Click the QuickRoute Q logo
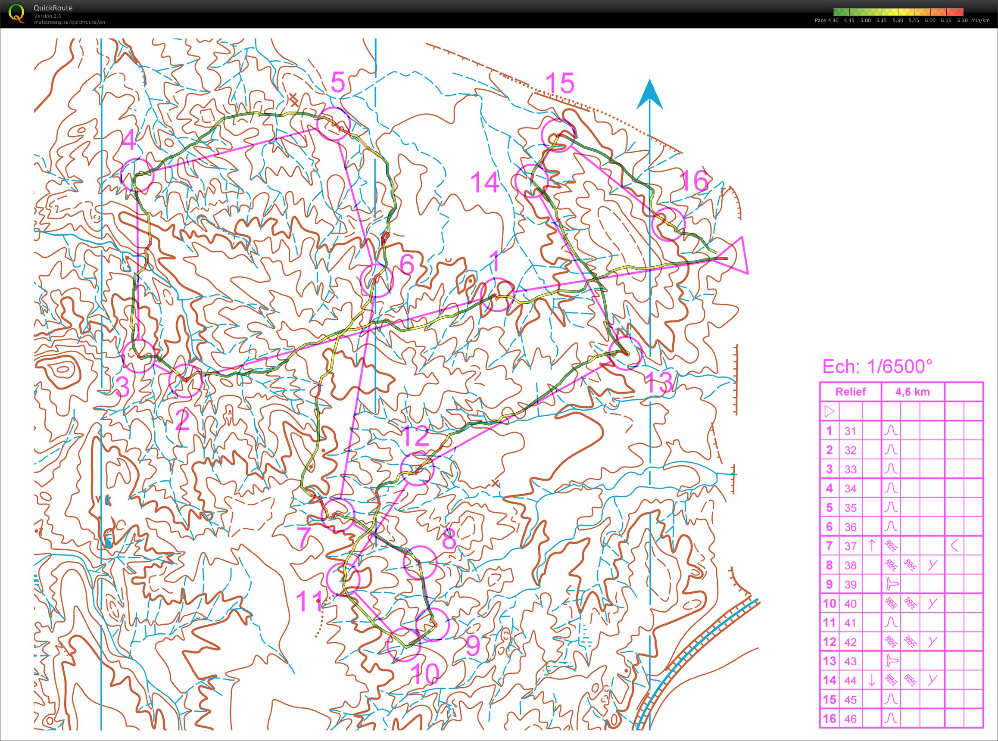The image size is (998, 741). (x=17, y=13)
